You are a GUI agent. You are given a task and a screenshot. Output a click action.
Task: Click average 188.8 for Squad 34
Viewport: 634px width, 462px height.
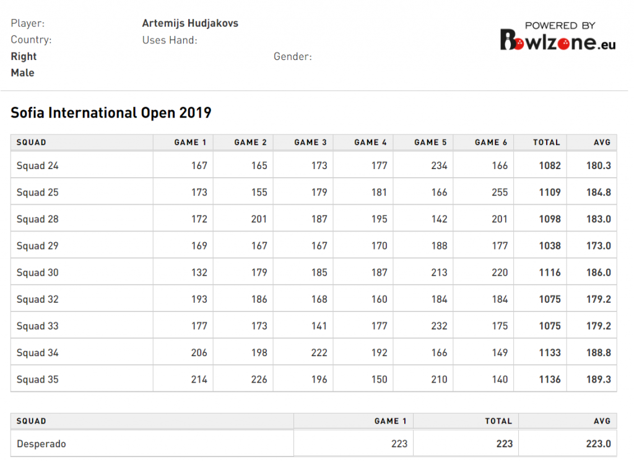(599, 352)
